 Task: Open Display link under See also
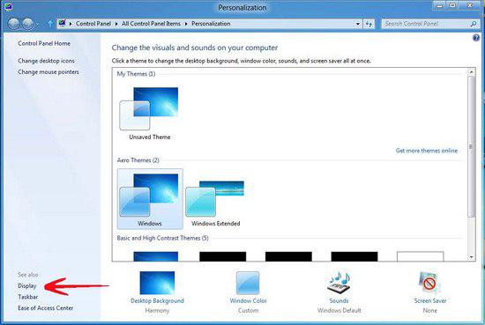point(27,285)
